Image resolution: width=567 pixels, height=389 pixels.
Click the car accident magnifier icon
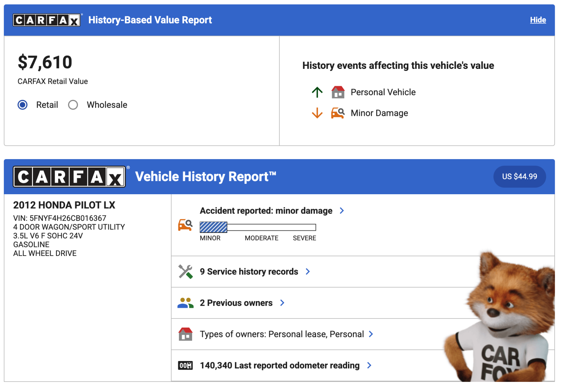(x=185, y=225)
